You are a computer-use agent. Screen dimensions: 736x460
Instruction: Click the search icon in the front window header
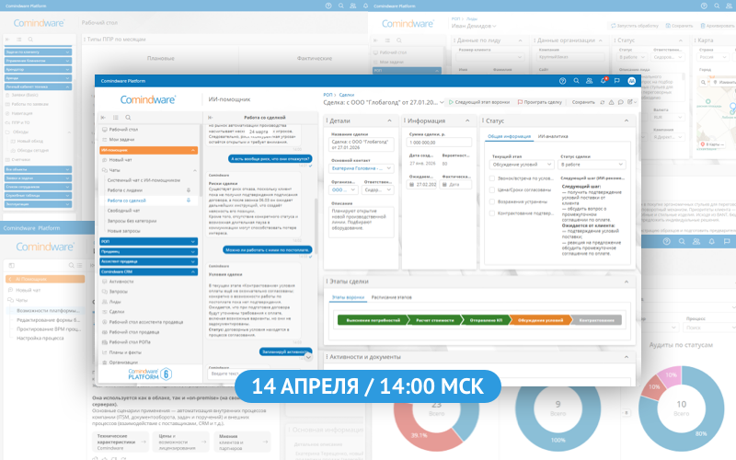(576, 81)
